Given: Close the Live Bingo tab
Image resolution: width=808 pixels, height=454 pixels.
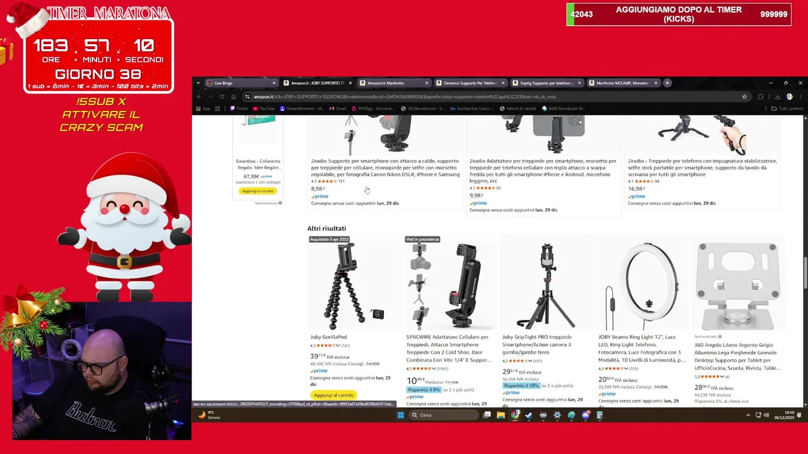Looking at the screenshot, I should pyautogui.click(x=274, y=83).
